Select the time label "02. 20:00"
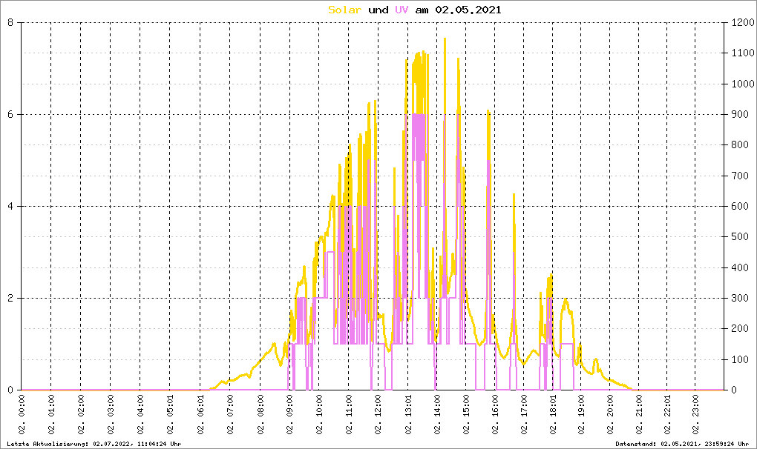The height and width of the screenshot is (449, 757). [x=610, y=414]
